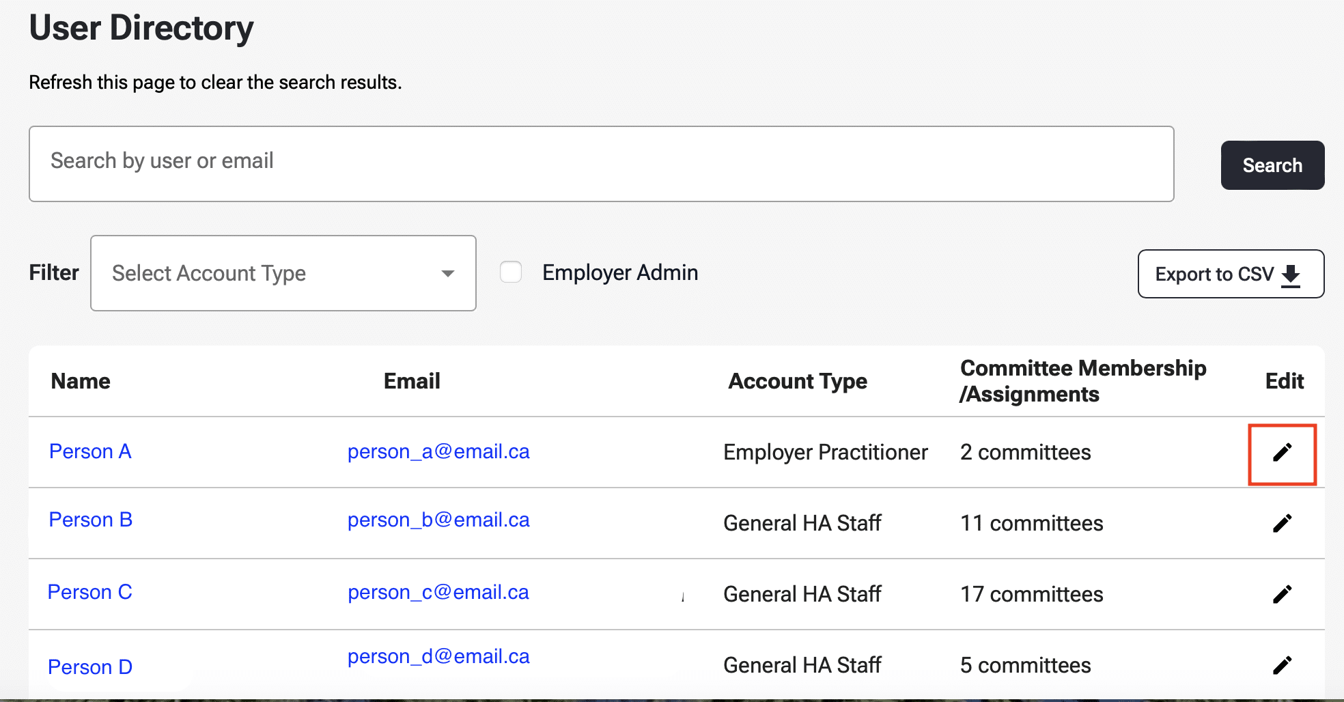Click the refresh page instruction text

point(215,83)
